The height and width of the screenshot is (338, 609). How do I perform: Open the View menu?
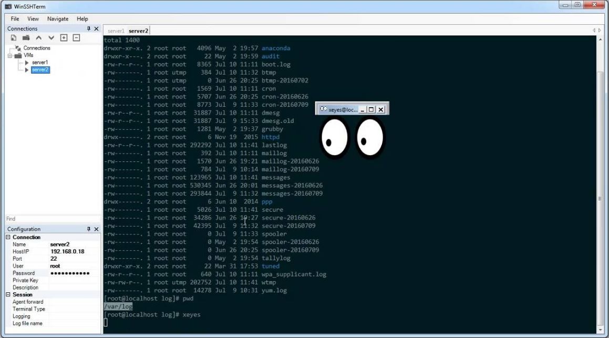(33, 18)
